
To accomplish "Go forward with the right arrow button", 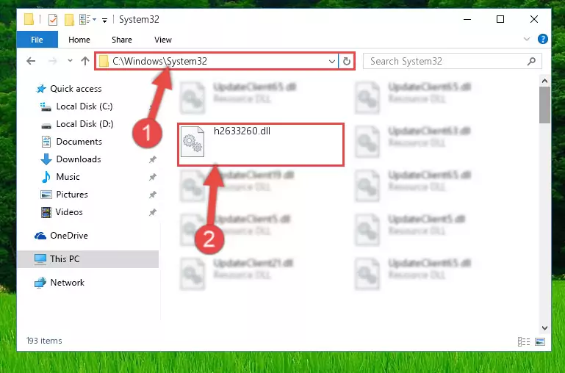I will [53, 61].
